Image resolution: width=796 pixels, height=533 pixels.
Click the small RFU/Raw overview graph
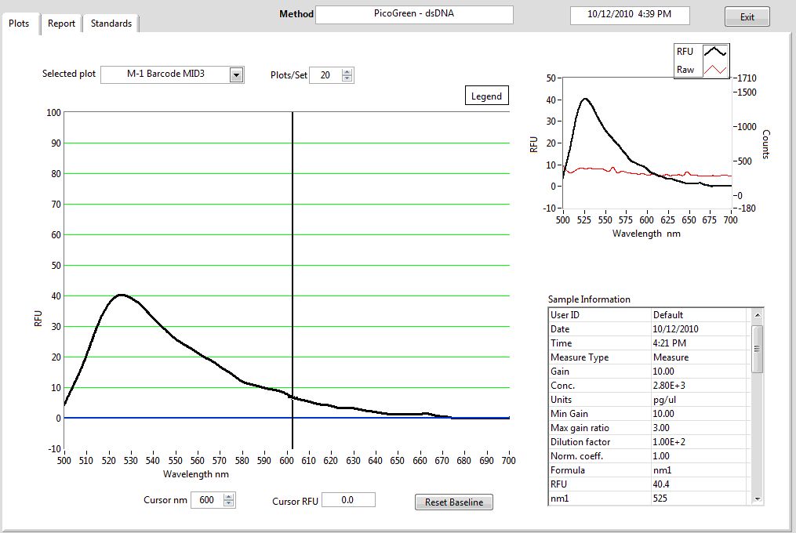click(x=647, y=143)
